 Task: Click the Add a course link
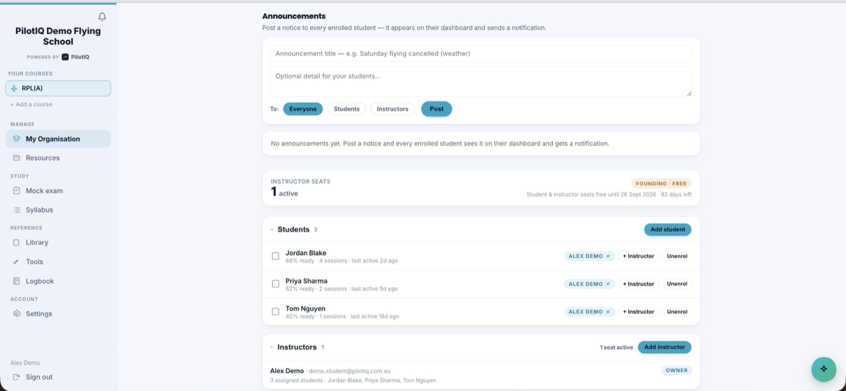click(x=31, y=104)
